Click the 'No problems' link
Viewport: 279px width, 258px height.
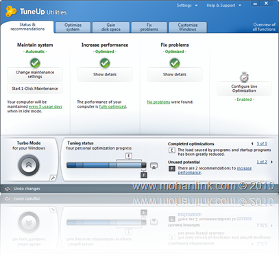point(158,102)
